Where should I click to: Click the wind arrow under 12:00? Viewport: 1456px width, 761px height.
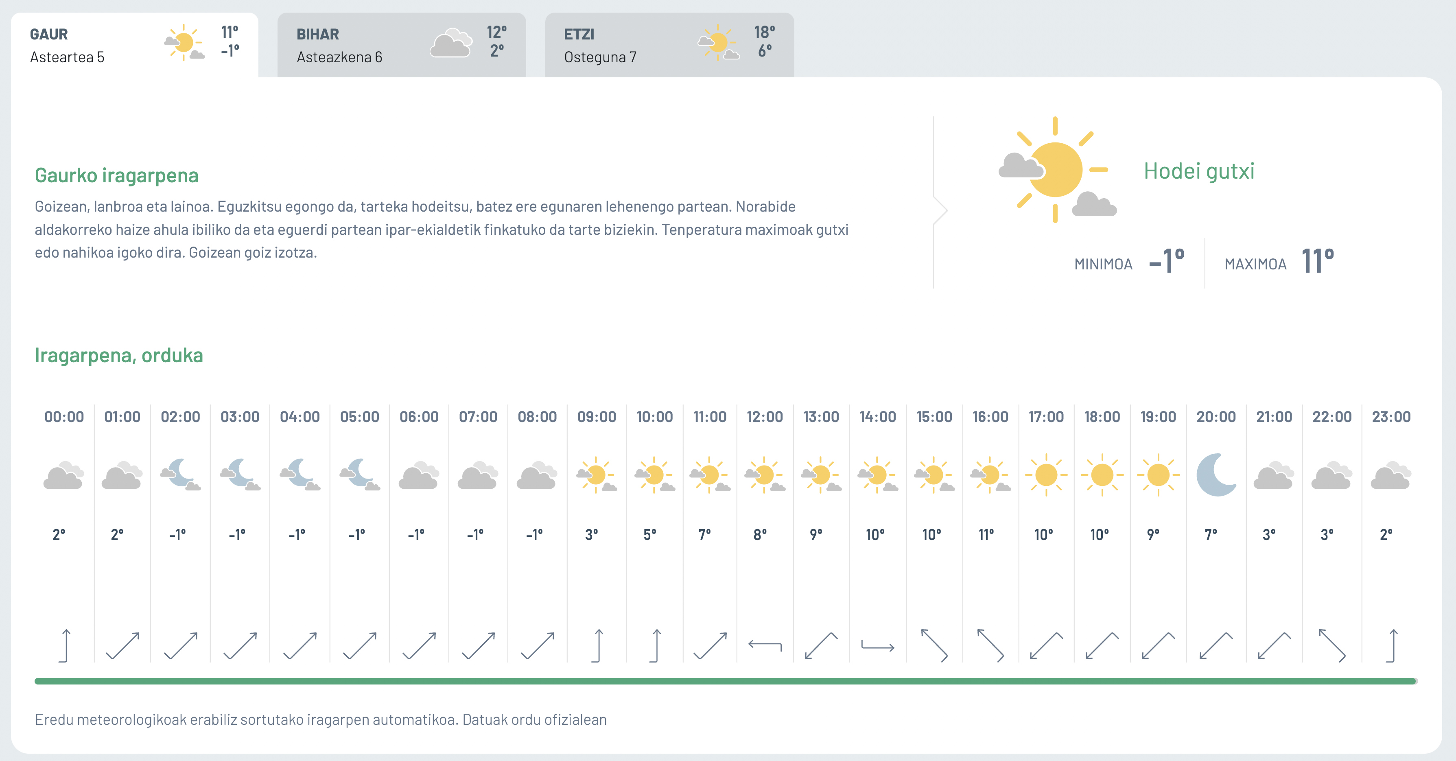point(765,645)
